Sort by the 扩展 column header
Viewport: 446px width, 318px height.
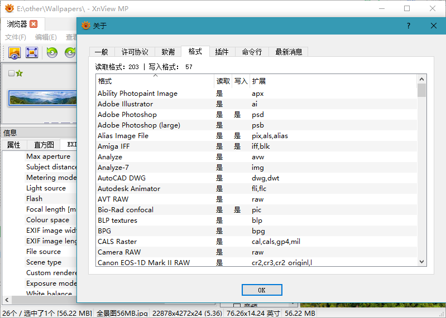[333, 81]
